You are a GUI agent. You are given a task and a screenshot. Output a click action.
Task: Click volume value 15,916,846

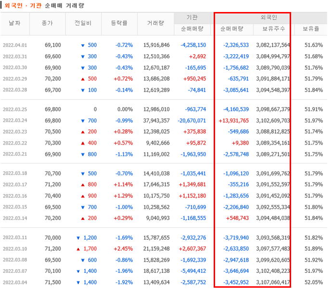[156, 45]
